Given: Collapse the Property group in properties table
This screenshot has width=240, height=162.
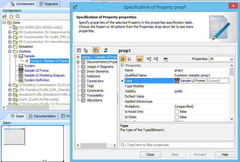Looking at the screenshot, I should coord(122,65).
